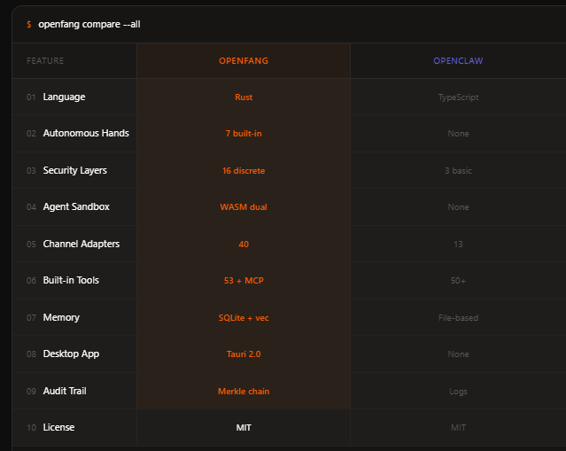This screenshot has height=451, width=566.
Task: Click row number 05
Action: click(31, 245)
